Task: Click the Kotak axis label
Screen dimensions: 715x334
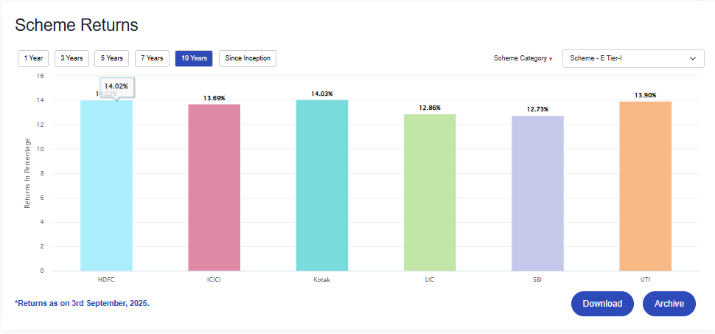Action: point(322,279)
